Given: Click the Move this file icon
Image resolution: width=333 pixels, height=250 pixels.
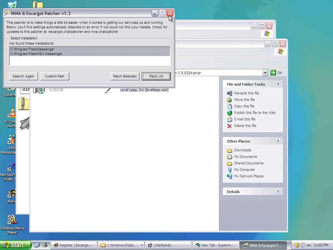Looking at the screenshot, I should pyautogui.click(x=229, y=100).
